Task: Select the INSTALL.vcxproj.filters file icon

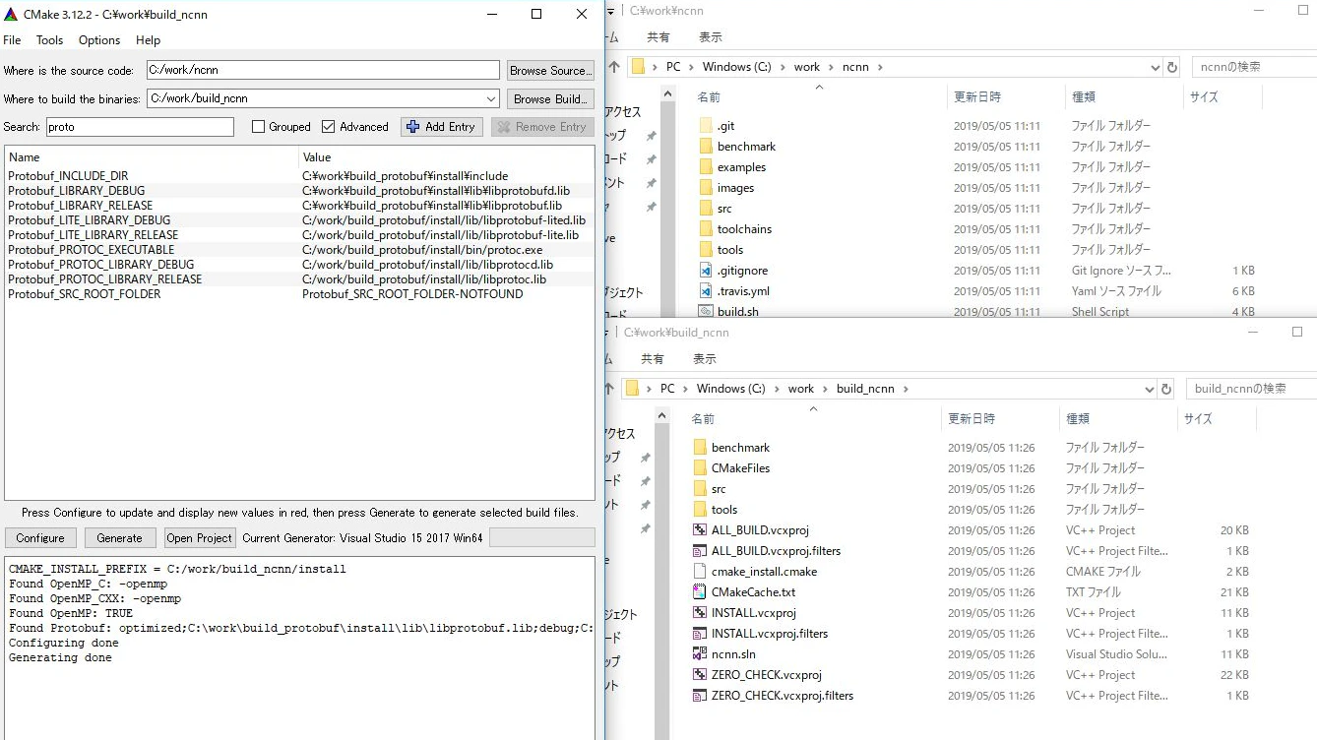Action: (699, 634)
